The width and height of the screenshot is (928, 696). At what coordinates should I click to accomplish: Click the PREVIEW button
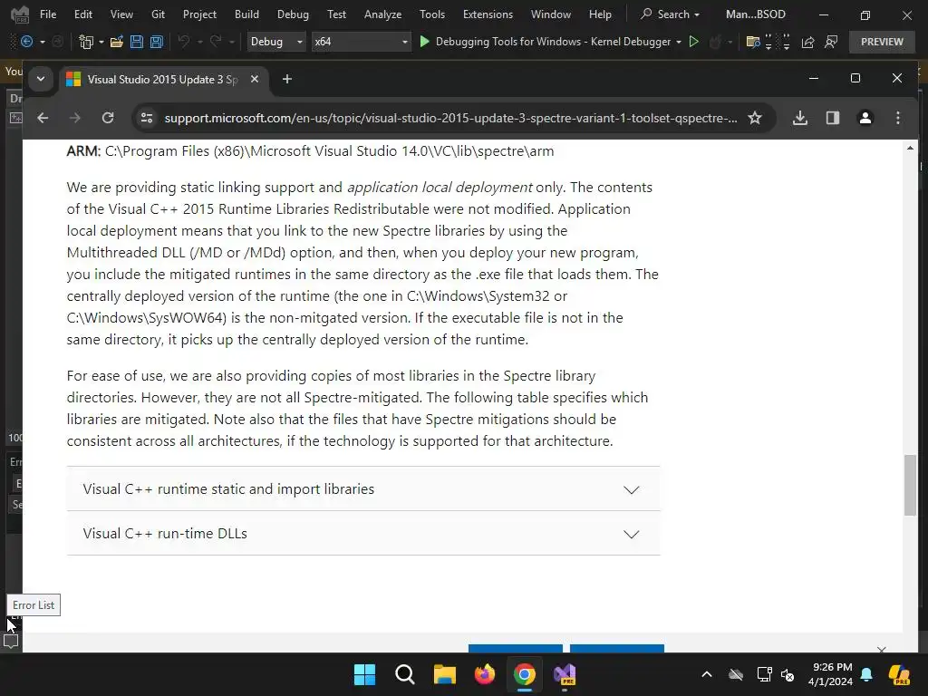pos(882,42)
